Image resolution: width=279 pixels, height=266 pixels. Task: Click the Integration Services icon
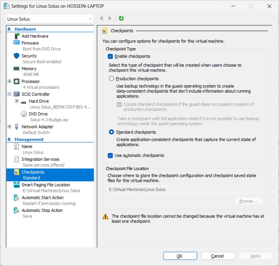click(16, 159)
